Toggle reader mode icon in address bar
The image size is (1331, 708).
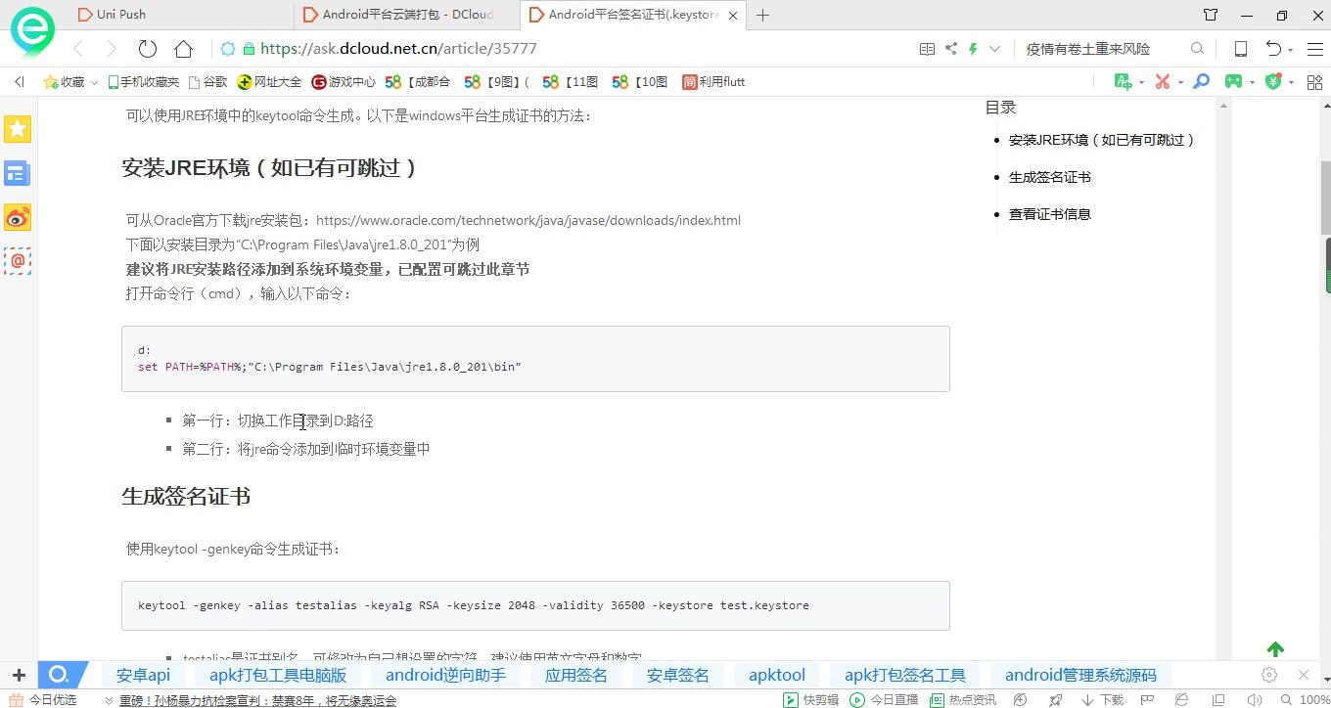point(927,49)
